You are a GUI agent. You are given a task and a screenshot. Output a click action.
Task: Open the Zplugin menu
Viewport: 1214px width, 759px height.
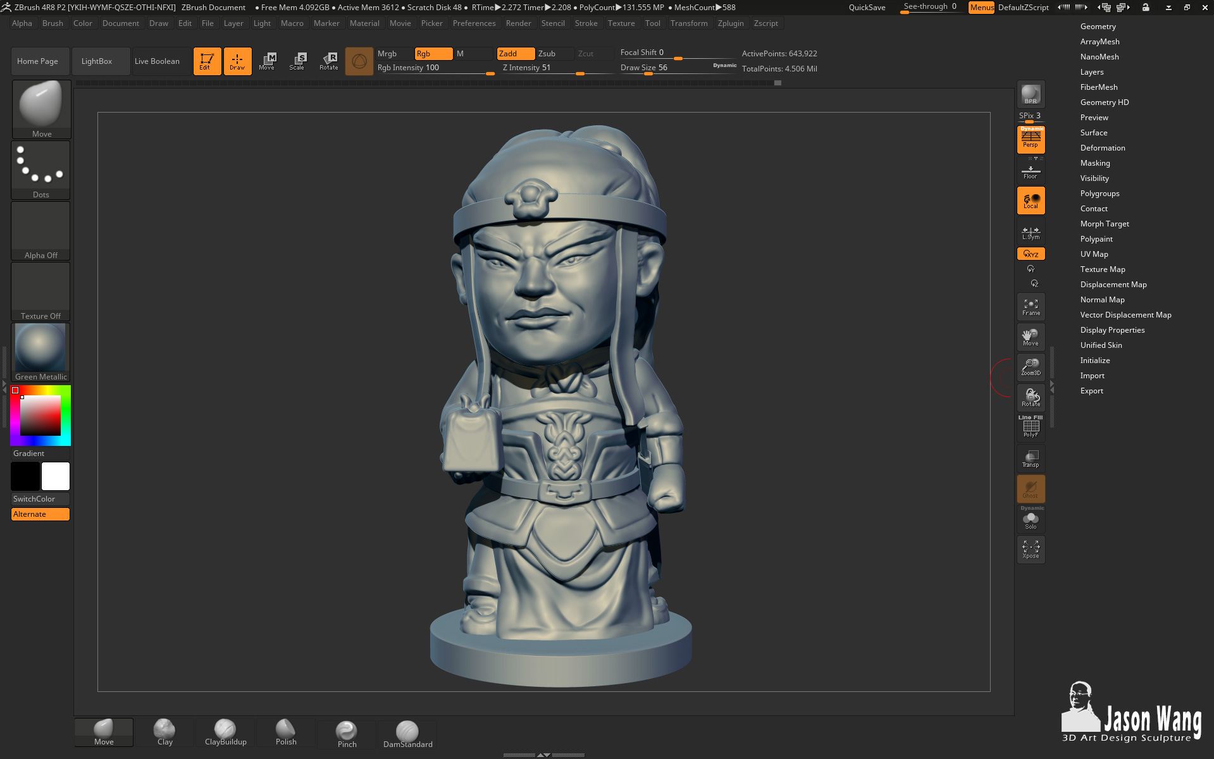730,23
